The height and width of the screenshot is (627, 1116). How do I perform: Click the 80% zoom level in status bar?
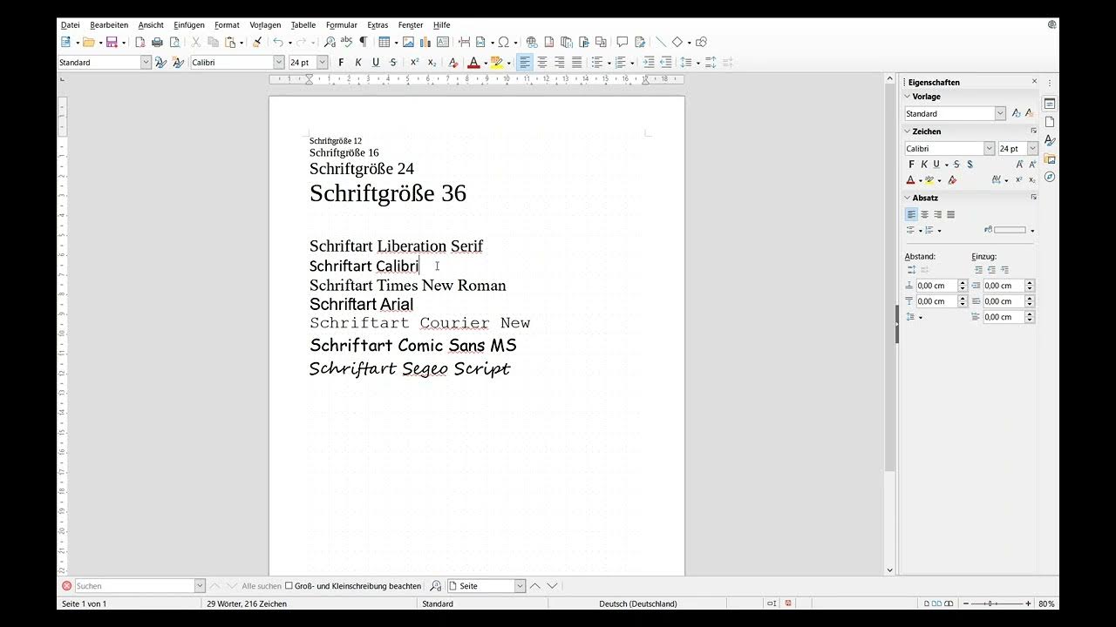coord(1046,603)
